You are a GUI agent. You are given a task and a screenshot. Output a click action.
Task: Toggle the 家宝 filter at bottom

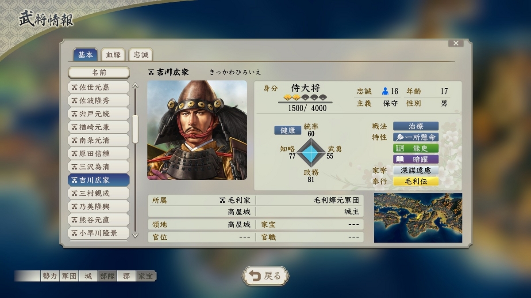click(x=146, y=276)
